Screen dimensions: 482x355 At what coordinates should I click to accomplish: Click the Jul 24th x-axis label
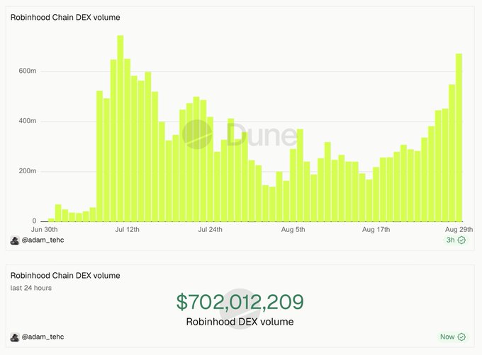(211, 230)
